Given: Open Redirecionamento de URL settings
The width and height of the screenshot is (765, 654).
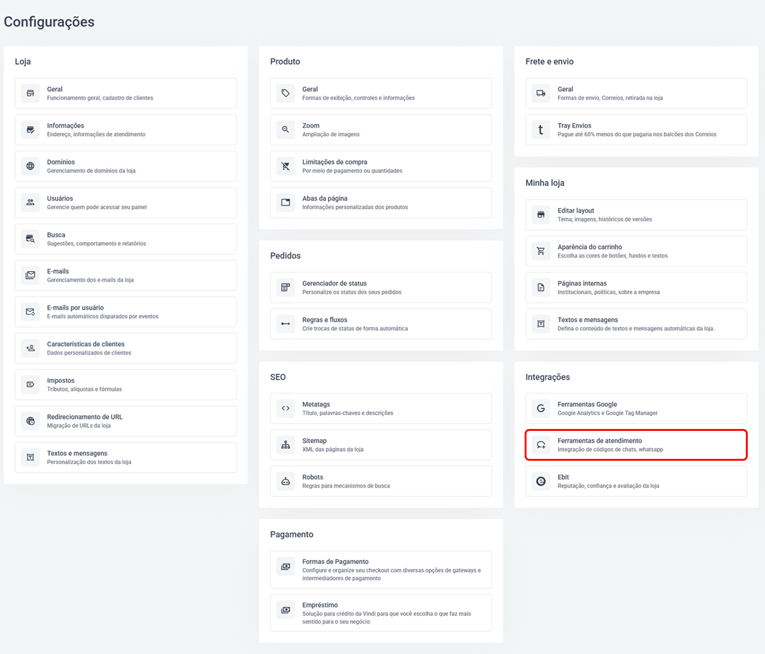Looking at the screenshot, I should [x=126, y=421].
